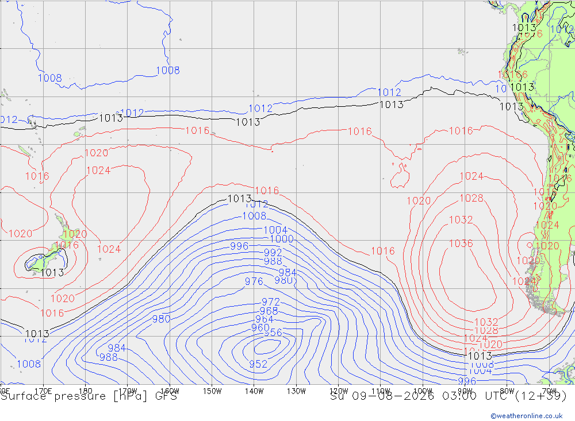This screenshot has height=421, width=575.
Task: Click the 956 isobar label
Action: click(273, 333)
